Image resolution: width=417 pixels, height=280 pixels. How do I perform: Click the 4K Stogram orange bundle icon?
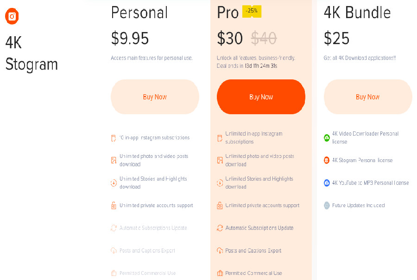click(x=327, y=160)
